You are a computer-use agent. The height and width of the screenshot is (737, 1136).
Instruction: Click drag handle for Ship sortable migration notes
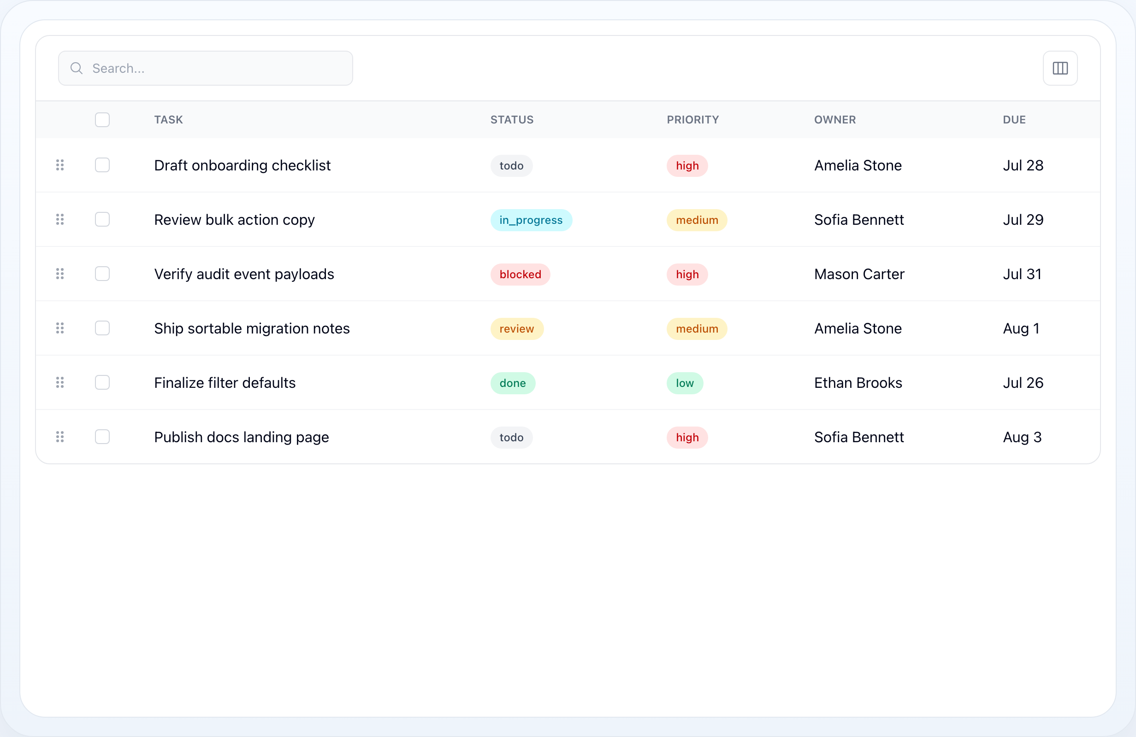tap(59, 328)
